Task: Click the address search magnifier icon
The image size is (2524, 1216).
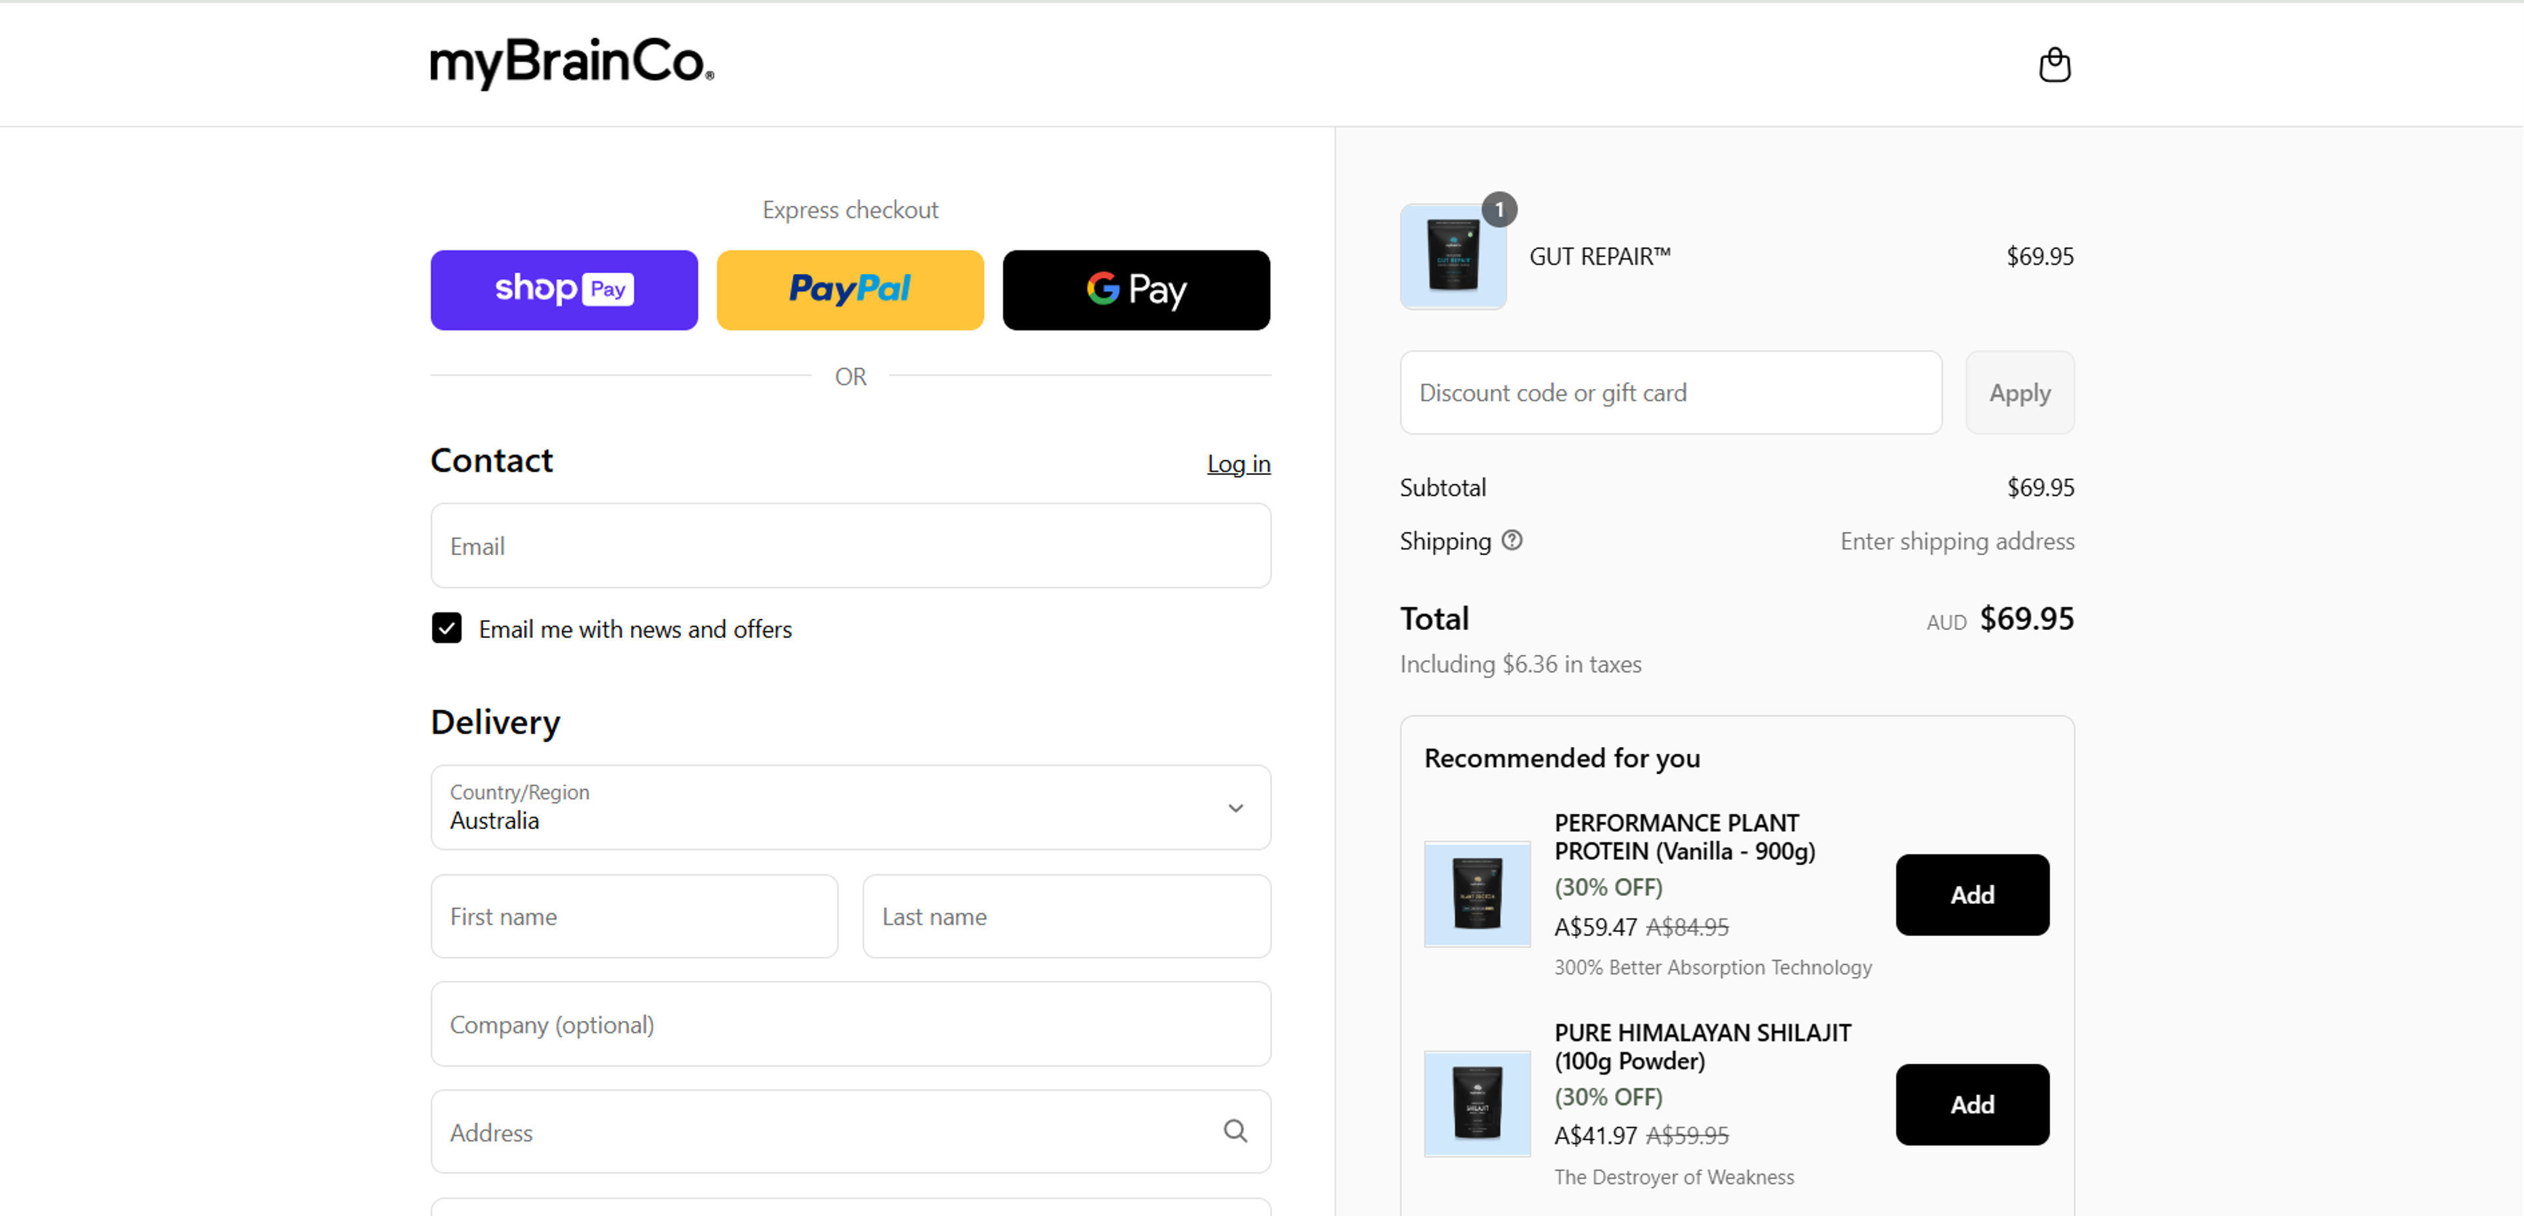Action: tap(1234, 1131)
